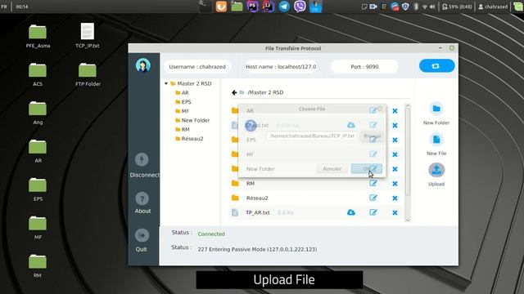Open the AR desktop folder
This screenshot has width=524, height=294.
pos(38,152)
